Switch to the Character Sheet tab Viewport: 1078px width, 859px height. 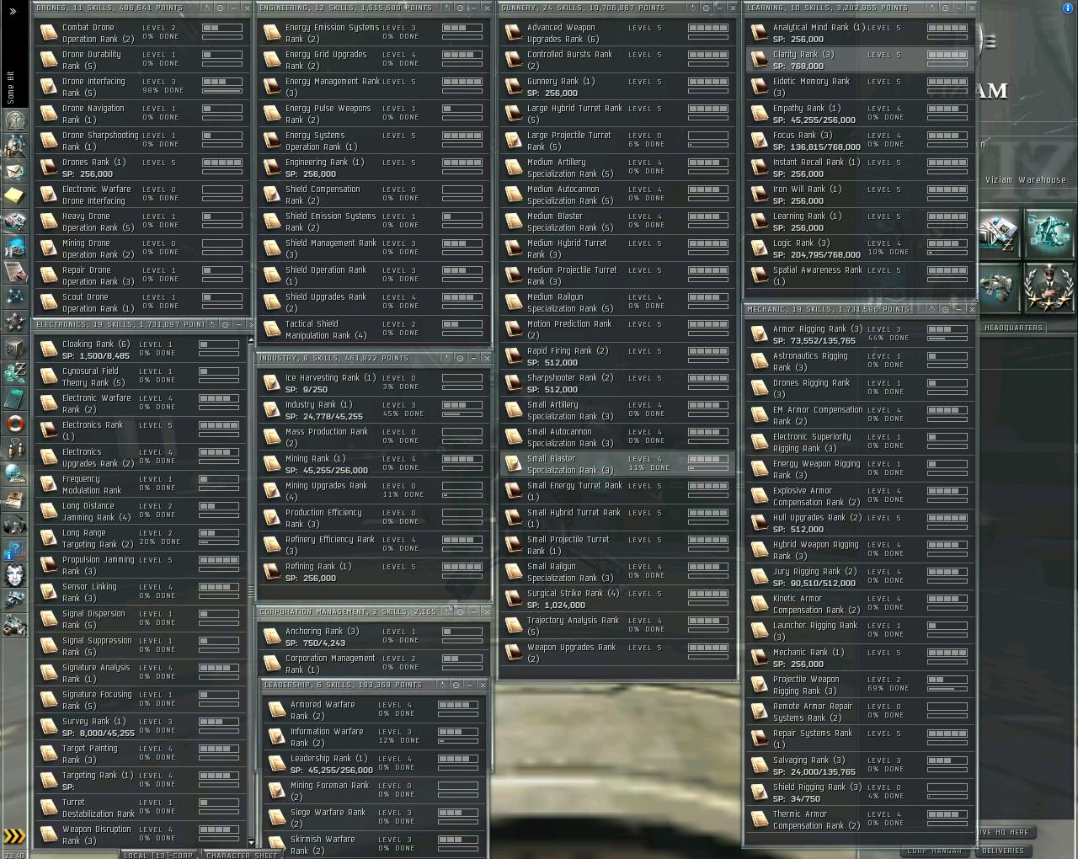point(242,855)
